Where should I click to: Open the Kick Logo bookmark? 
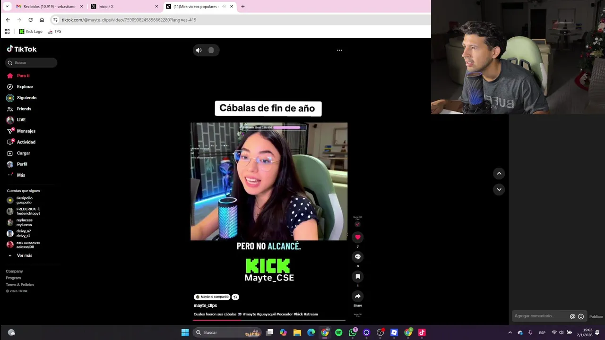(31, 32)
